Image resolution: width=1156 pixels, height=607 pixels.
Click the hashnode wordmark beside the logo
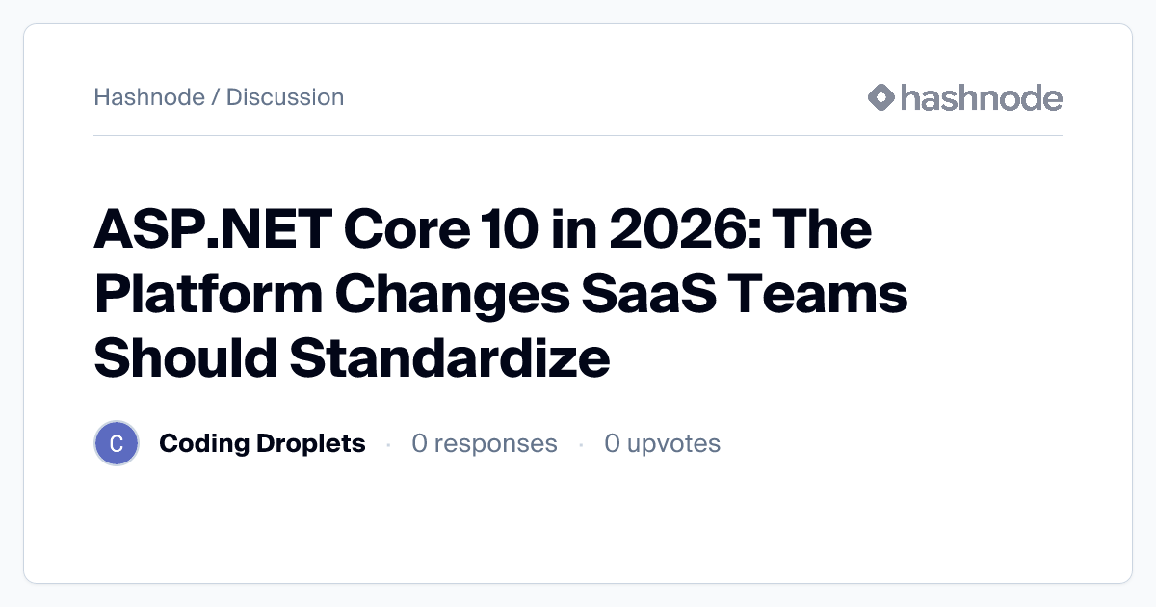[981, 97]
